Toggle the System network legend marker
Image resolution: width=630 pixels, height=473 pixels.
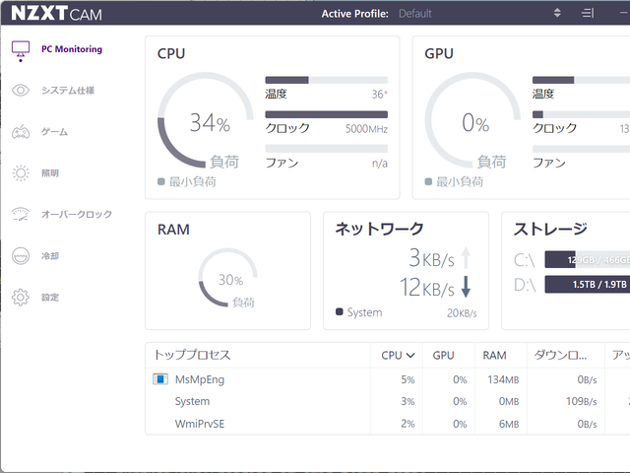pyautogui.click(x=340, y=312)
